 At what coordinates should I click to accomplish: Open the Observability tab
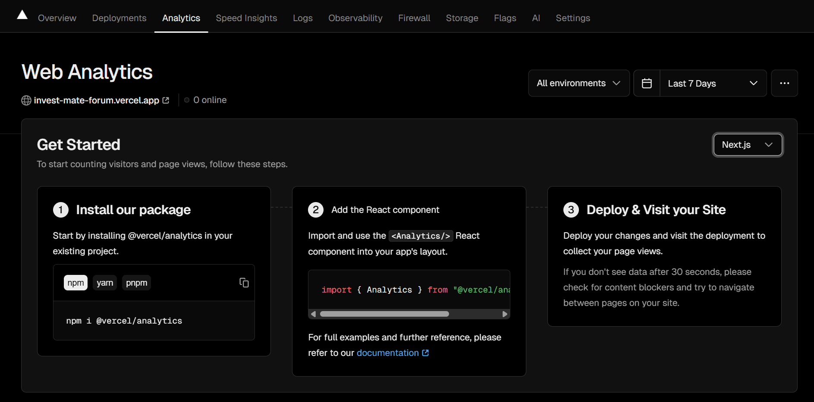pos(355,18)
